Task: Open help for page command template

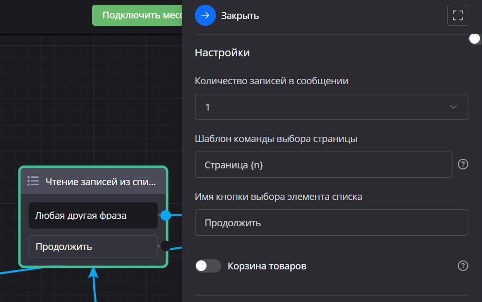Action: 463,164
